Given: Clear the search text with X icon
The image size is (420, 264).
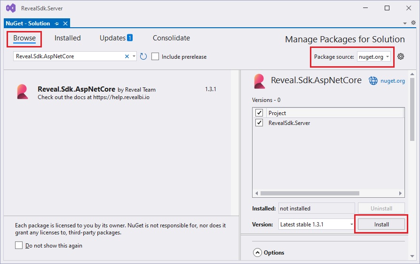Looking at the screenshot, I should [127, 56].
